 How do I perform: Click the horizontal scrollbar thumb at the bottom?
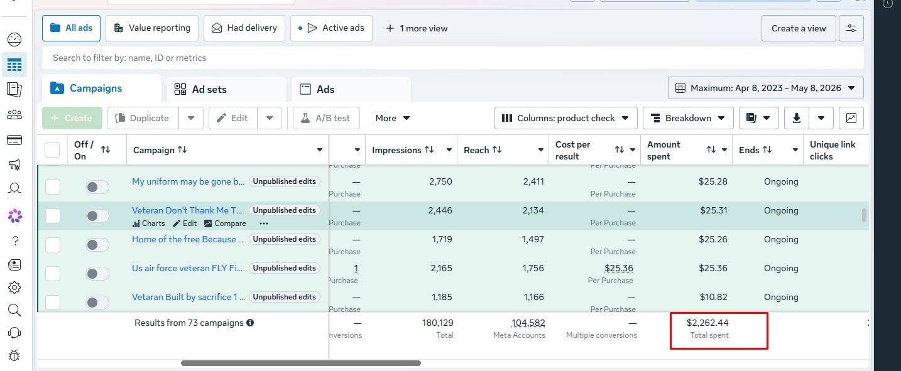coord(301,363)
